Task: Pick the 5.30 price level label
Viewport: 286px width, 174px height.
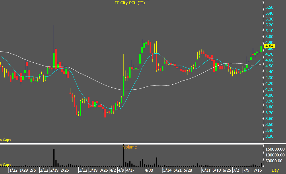Action: [269, 19]
